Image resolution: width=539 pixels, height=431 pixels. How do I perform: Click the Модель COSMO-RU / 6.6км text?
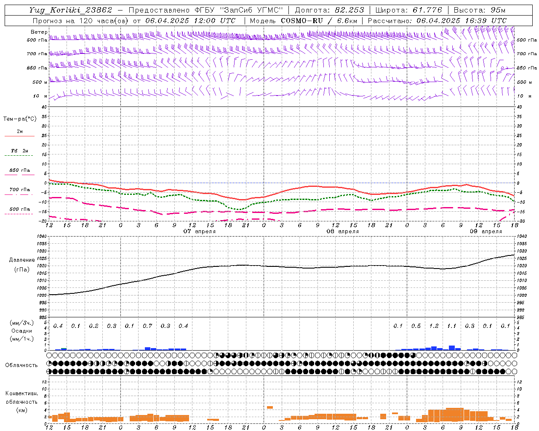tap(304, 21)
